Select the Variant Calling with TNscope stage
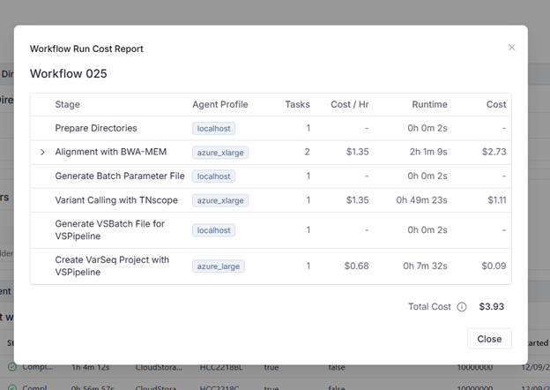550x390 pixels. [x=116, y=200]
